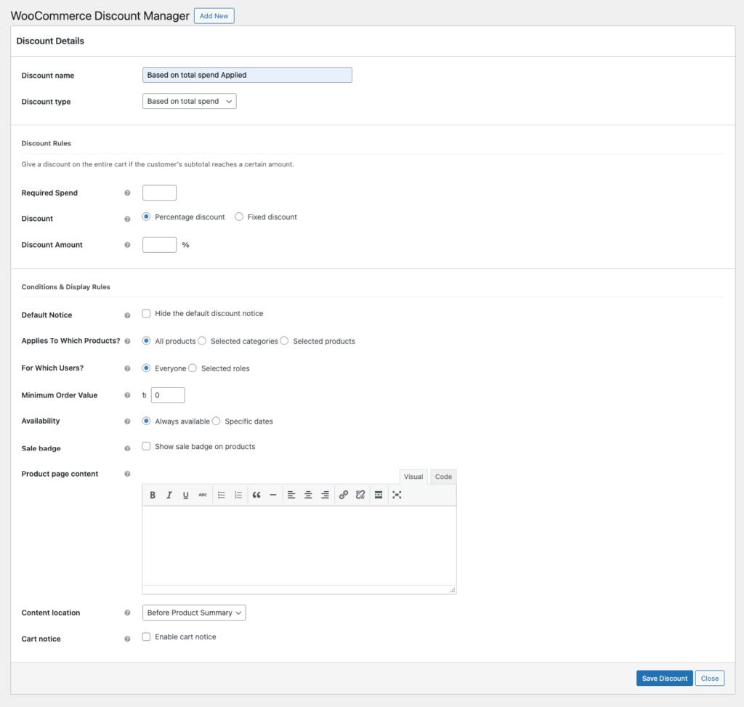The image size is (744, 707).
Task: Focus the Discount name field
Action: coord(247,75)
